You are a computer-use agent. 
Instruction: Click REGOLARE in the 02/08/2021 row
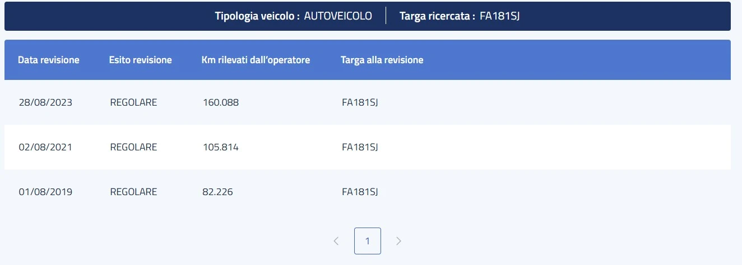(x=133, y=148)
